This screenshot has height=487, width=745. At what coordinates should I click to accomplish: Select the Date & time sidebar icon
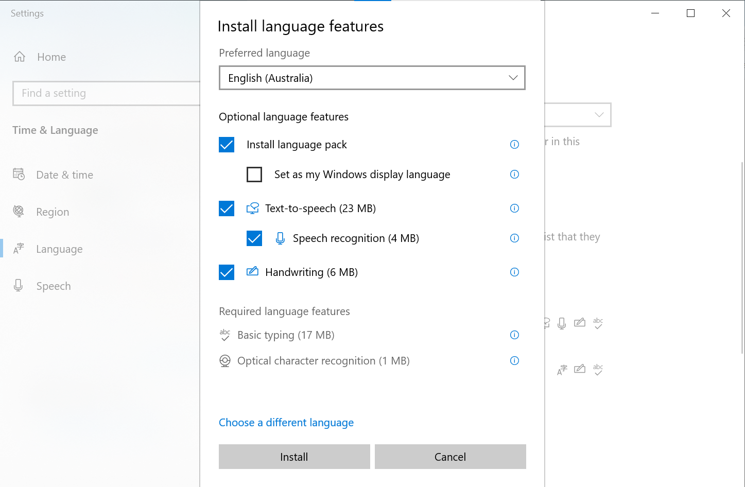coord(19,175)
